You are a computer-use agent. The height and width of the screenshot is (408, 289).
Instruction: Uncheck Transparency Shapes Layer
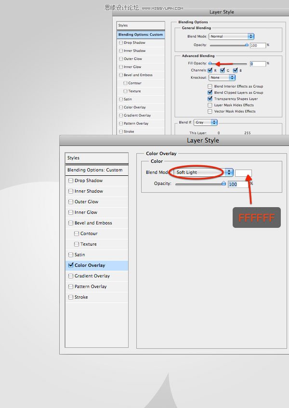[x=210, y=99]
